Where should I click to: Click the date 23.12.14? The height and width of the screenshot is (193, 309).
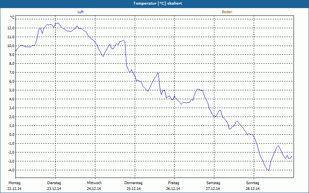[54, 189]
